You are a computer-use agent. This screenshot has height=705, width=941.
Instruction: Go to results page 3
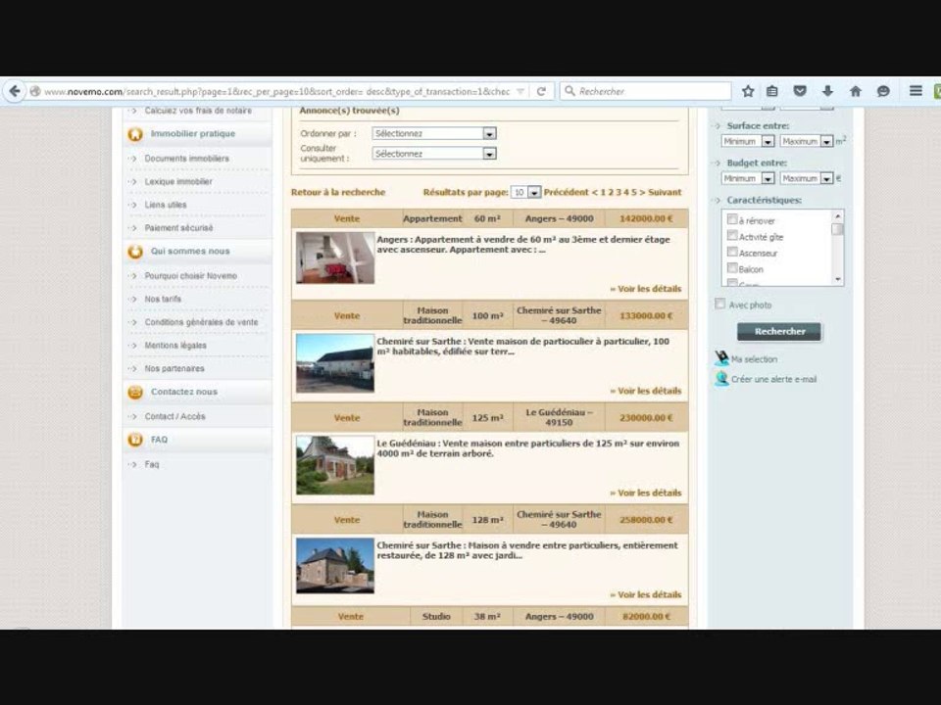[x=619, y=193]
